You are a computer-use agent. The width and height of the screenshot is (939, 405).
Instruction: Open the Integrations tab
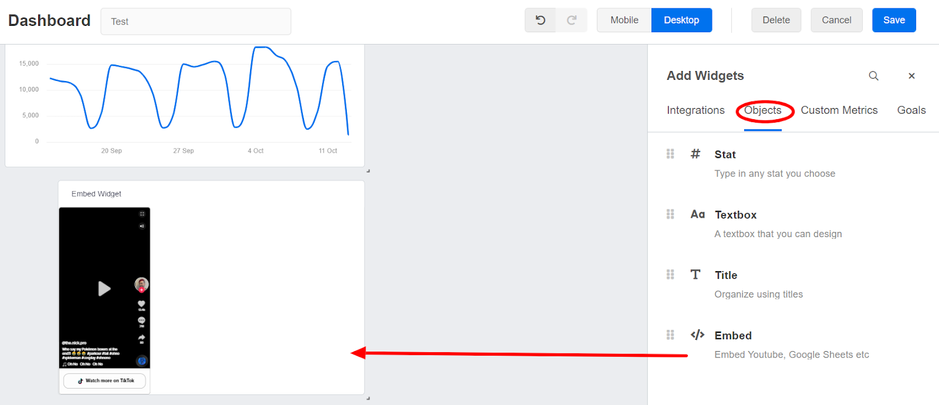tap(695, 110)
